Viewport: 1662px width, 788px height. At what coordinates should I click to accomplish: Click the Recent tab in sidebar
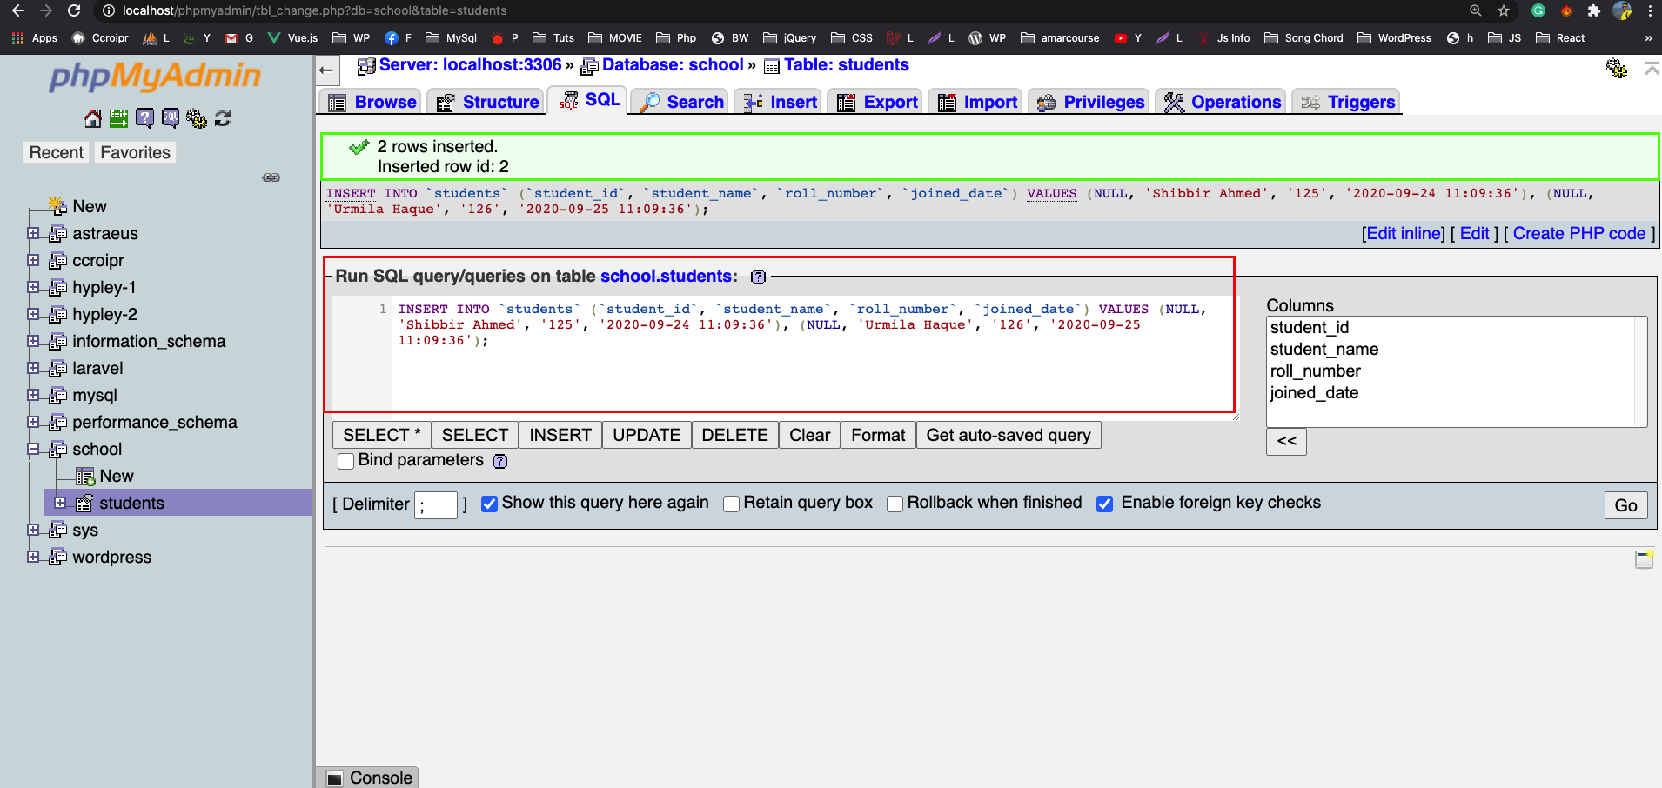coord(57,152)
